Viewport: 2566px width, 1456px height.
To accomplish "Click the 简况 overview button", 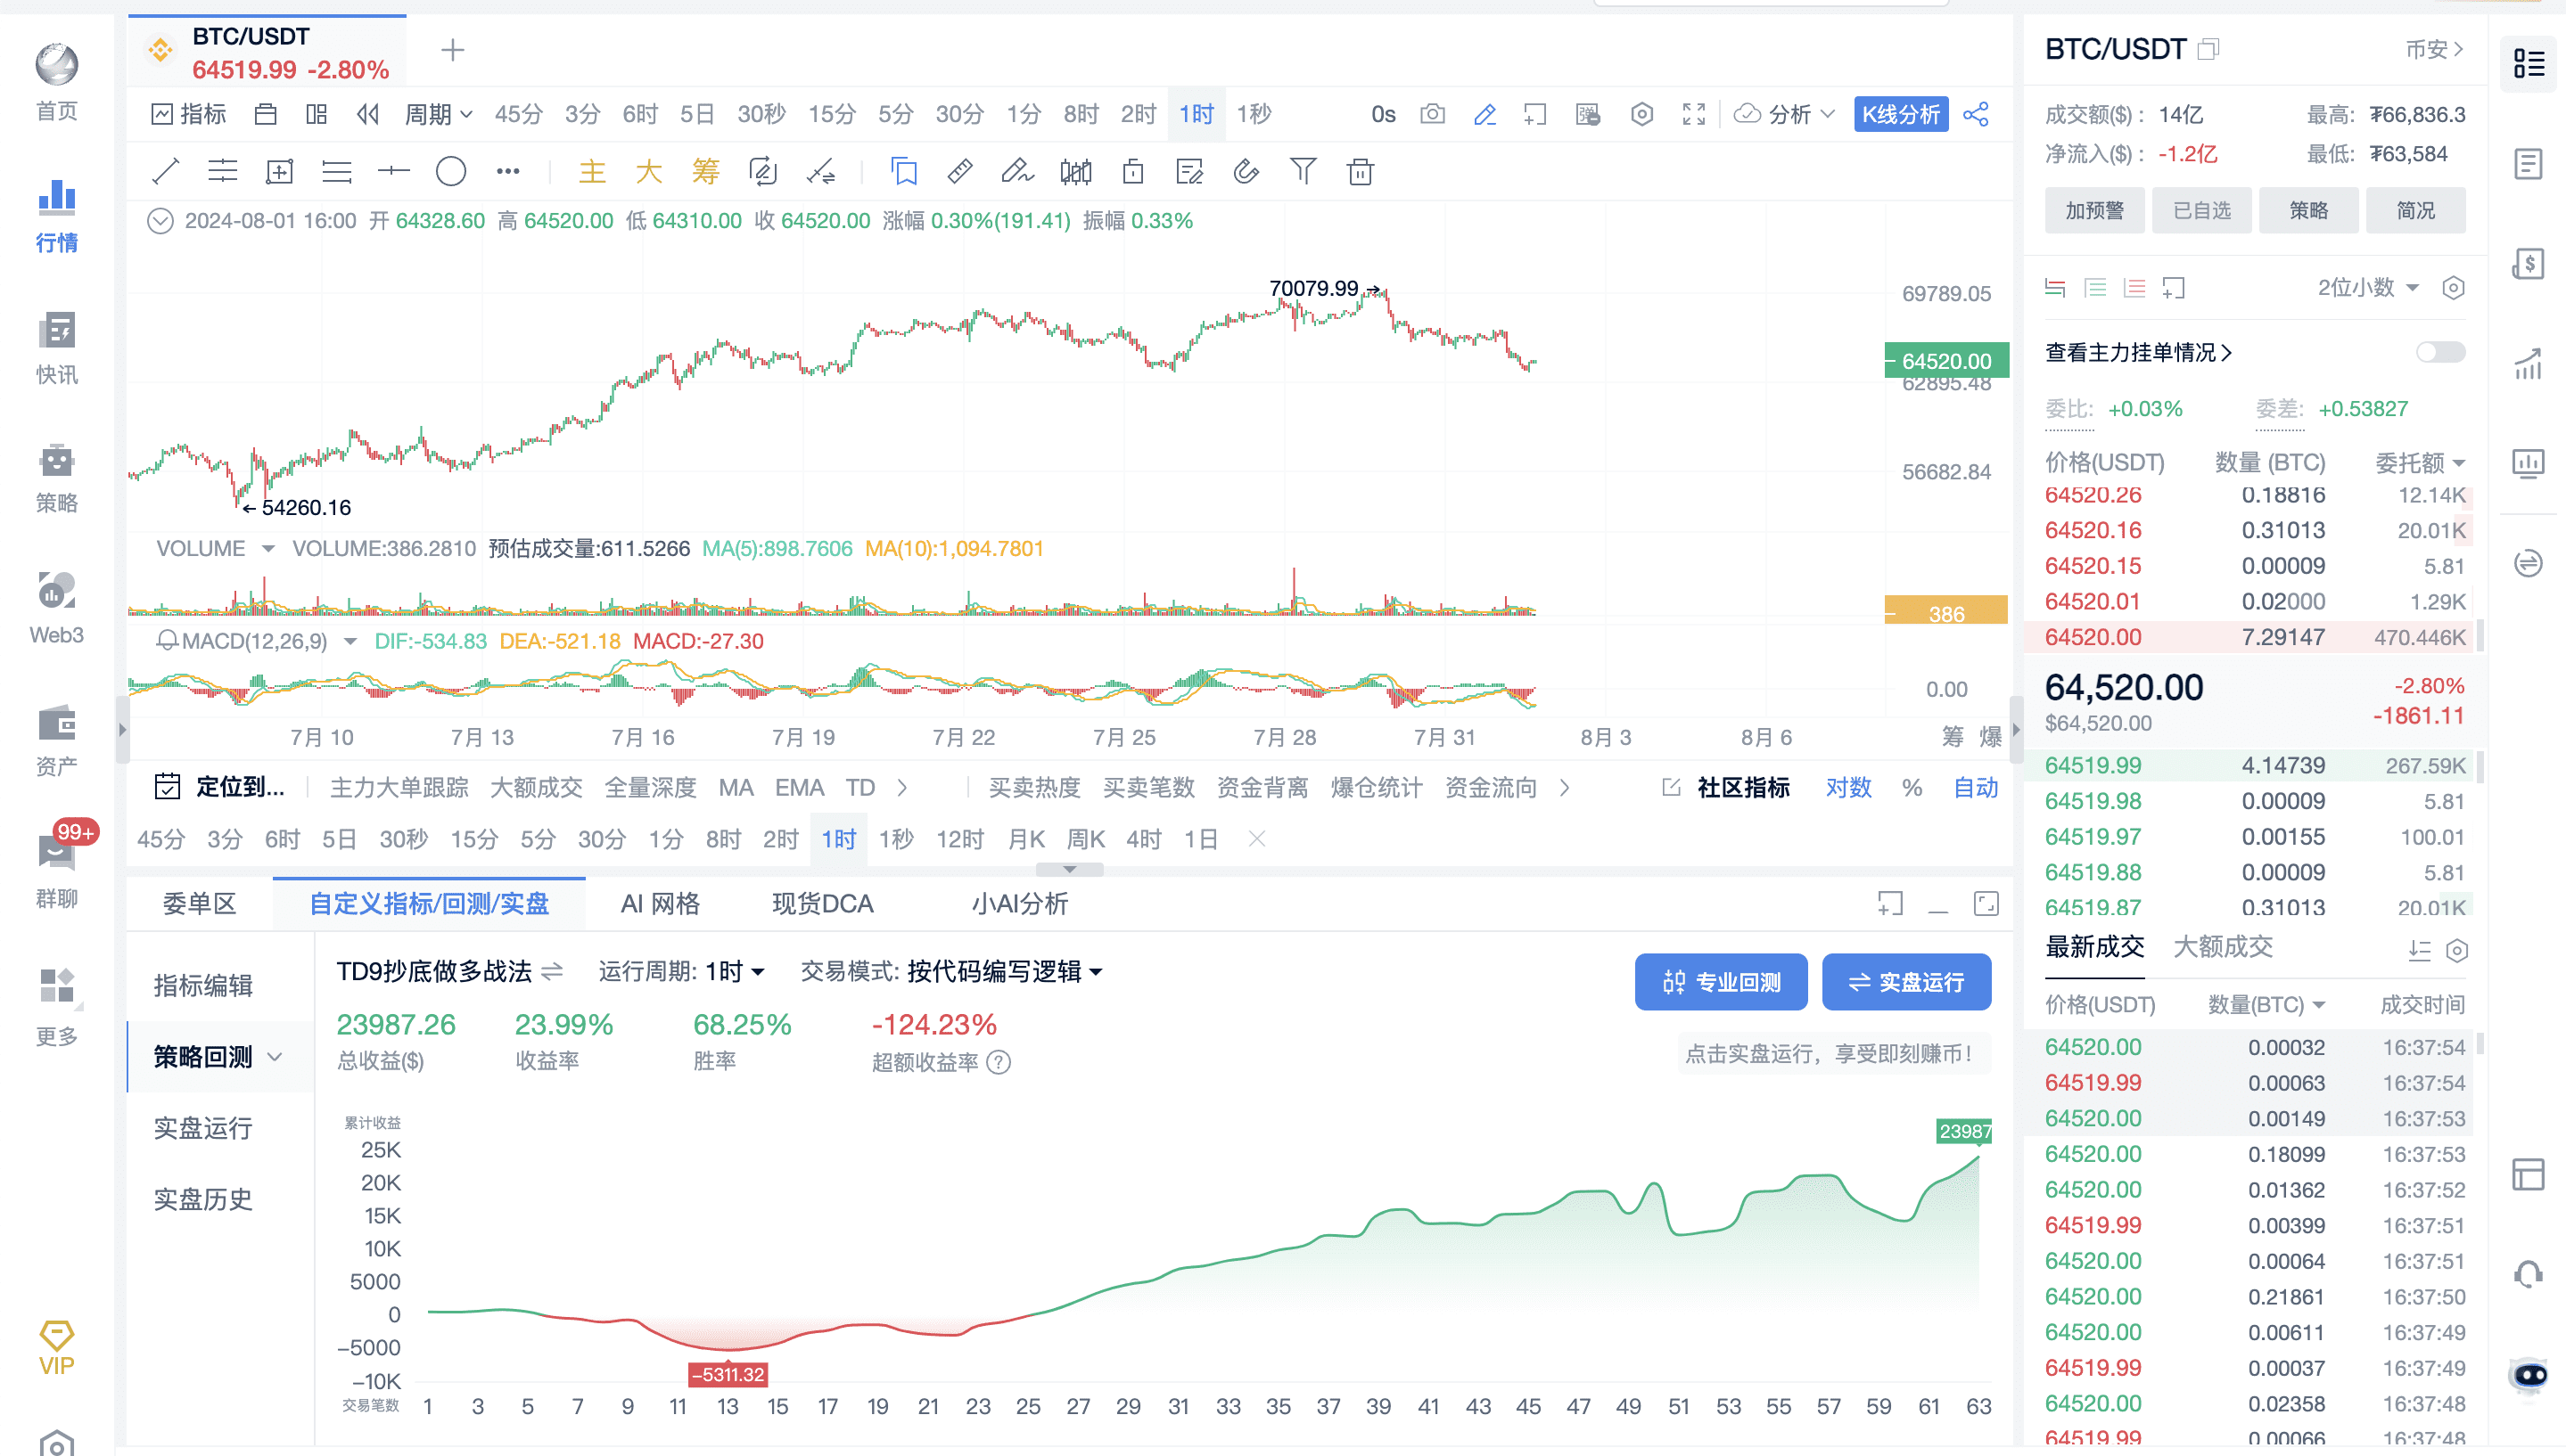I will pos(2415,210).
